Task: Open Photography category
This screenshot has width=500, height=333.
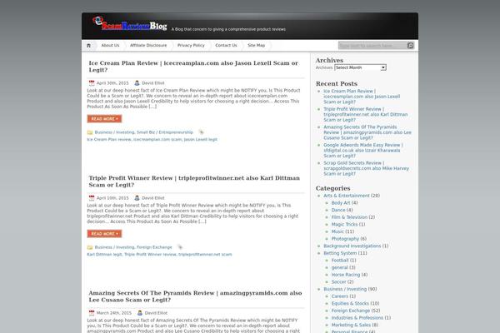Action: point(345,239)
